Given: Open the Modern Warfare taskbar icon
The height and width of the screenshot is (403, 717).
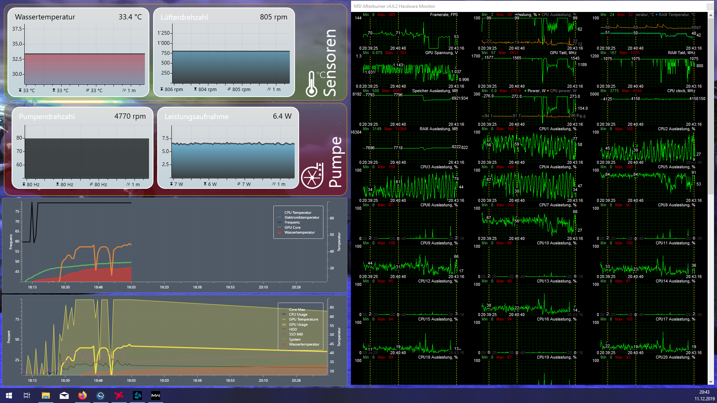Looking at the screenshot, I should [156, 396].
